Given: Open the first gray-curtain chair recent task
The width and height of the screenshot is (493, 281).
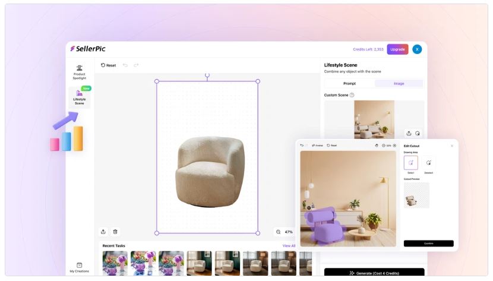Looking at the screenshot, I should 255,263.
